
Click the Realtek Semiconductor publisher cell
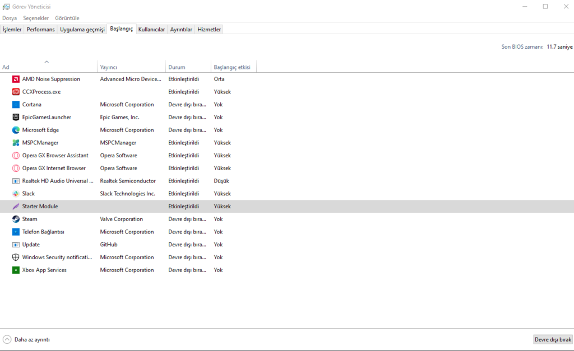[128, 181]
